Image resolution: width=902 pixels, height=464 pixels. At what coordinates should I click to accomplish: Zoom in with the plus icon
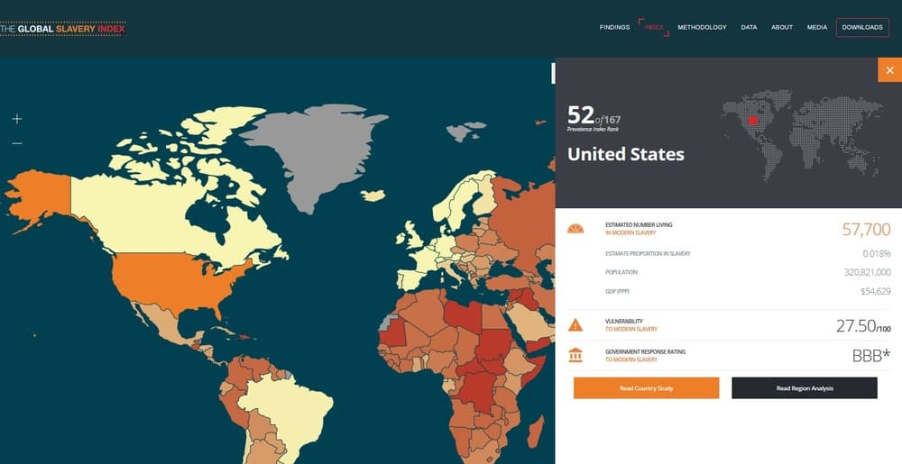coord(16,119)
